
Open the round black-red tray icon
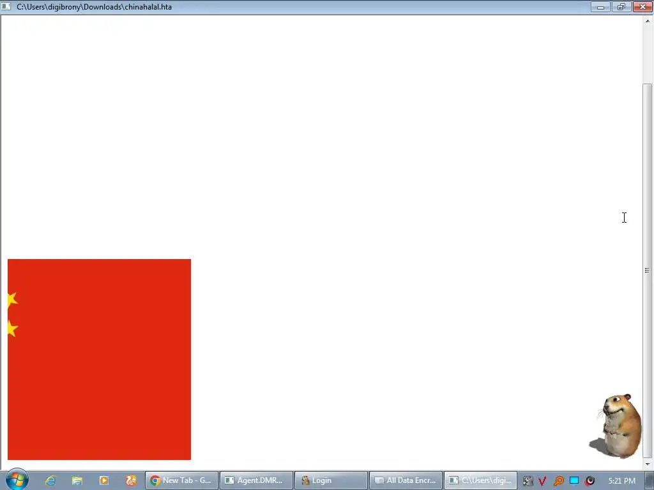[589, 481]
